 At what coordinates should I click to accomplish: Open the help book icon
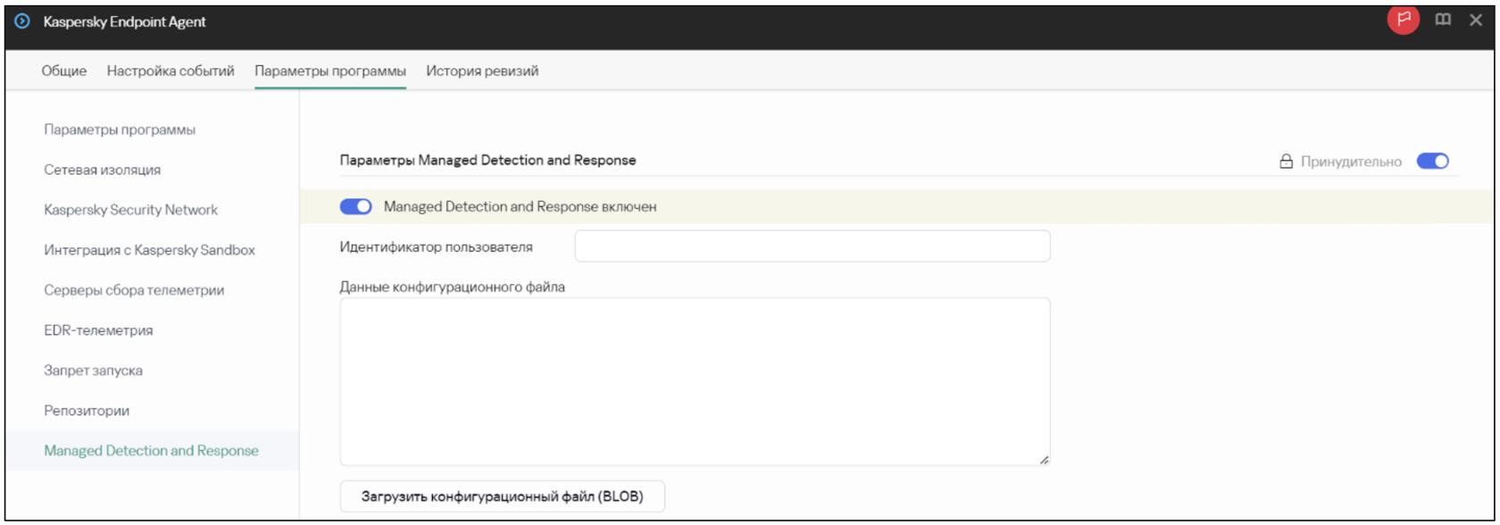[1443, 20]
